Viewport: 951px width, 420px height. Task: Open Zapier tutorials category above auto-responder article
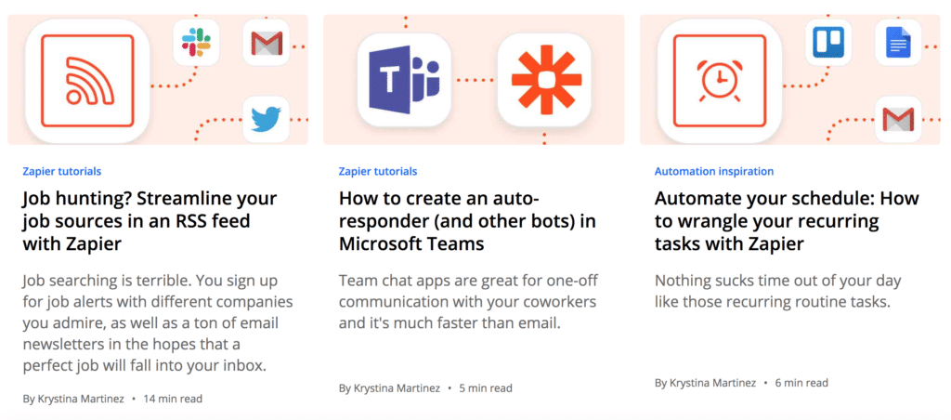(x=378, y=171)
